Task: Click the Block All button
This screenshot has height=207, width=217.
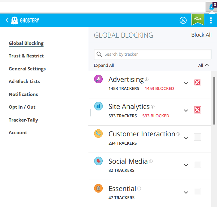Action: (201, 35)
